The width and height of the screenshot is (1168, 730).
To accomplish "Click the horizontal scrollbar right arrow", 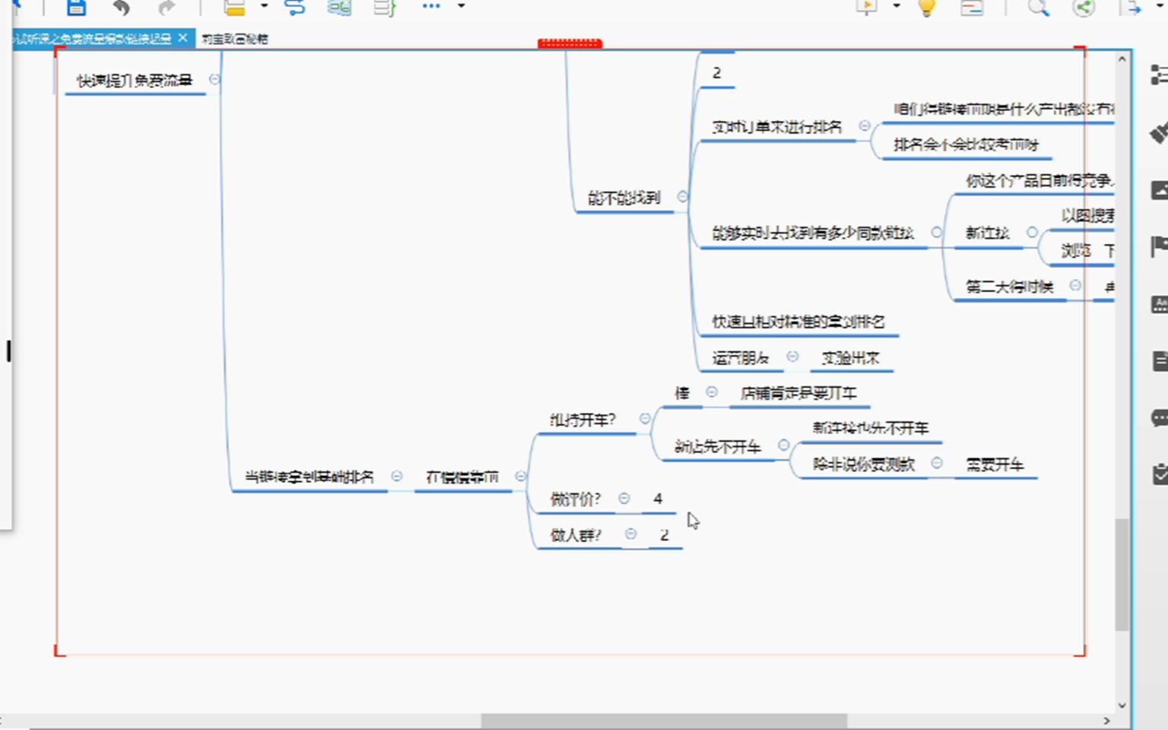I will click(1106, 721).
